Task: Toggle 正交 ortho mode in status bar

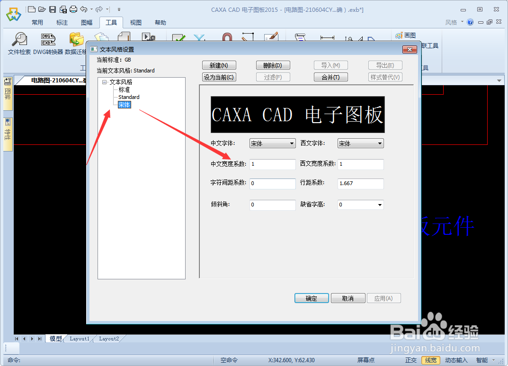Action: (x=411, y=360)
